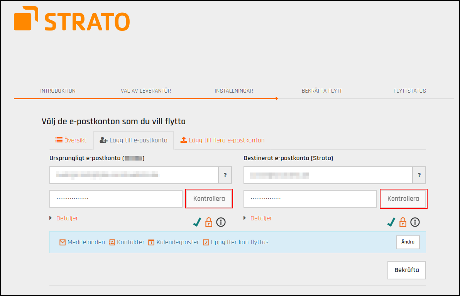460x296 pixels.
Task: Toggle the Uppgifter kan flyttas checkbox
Action: [207, 242]
